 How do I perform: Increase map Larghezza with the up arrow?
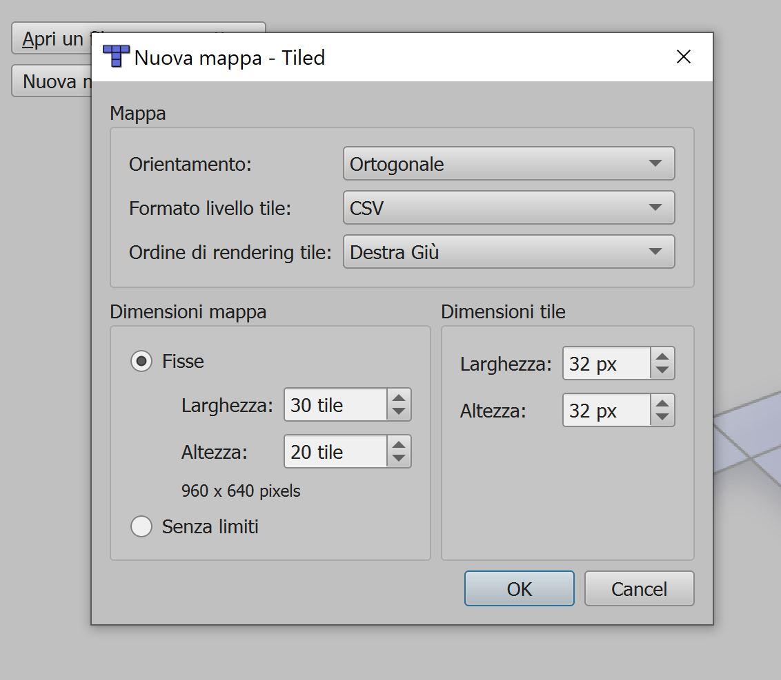[x=399, y=398]
